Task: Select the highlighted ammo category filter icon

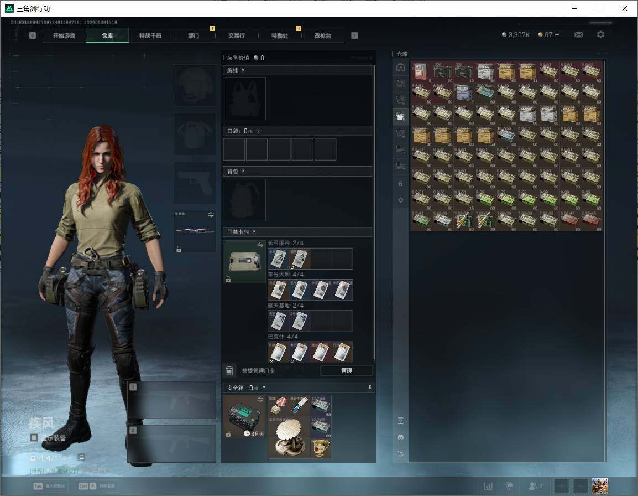Action: point(400,117)
